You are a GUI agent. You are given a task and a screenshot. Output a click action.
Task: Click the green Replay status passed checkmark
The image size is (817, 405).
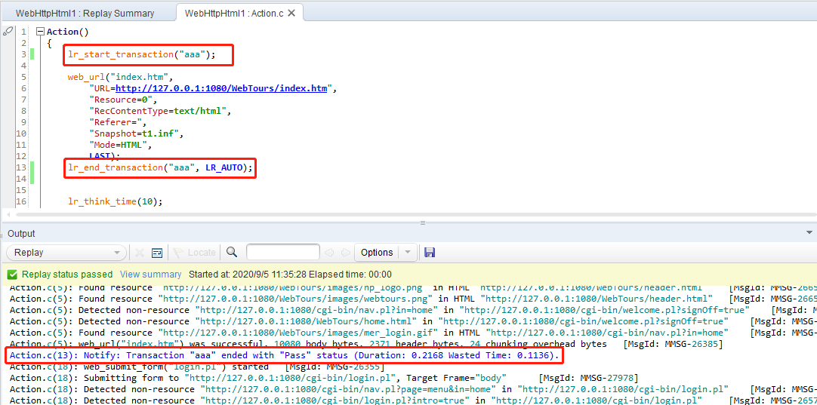point(13,275)
